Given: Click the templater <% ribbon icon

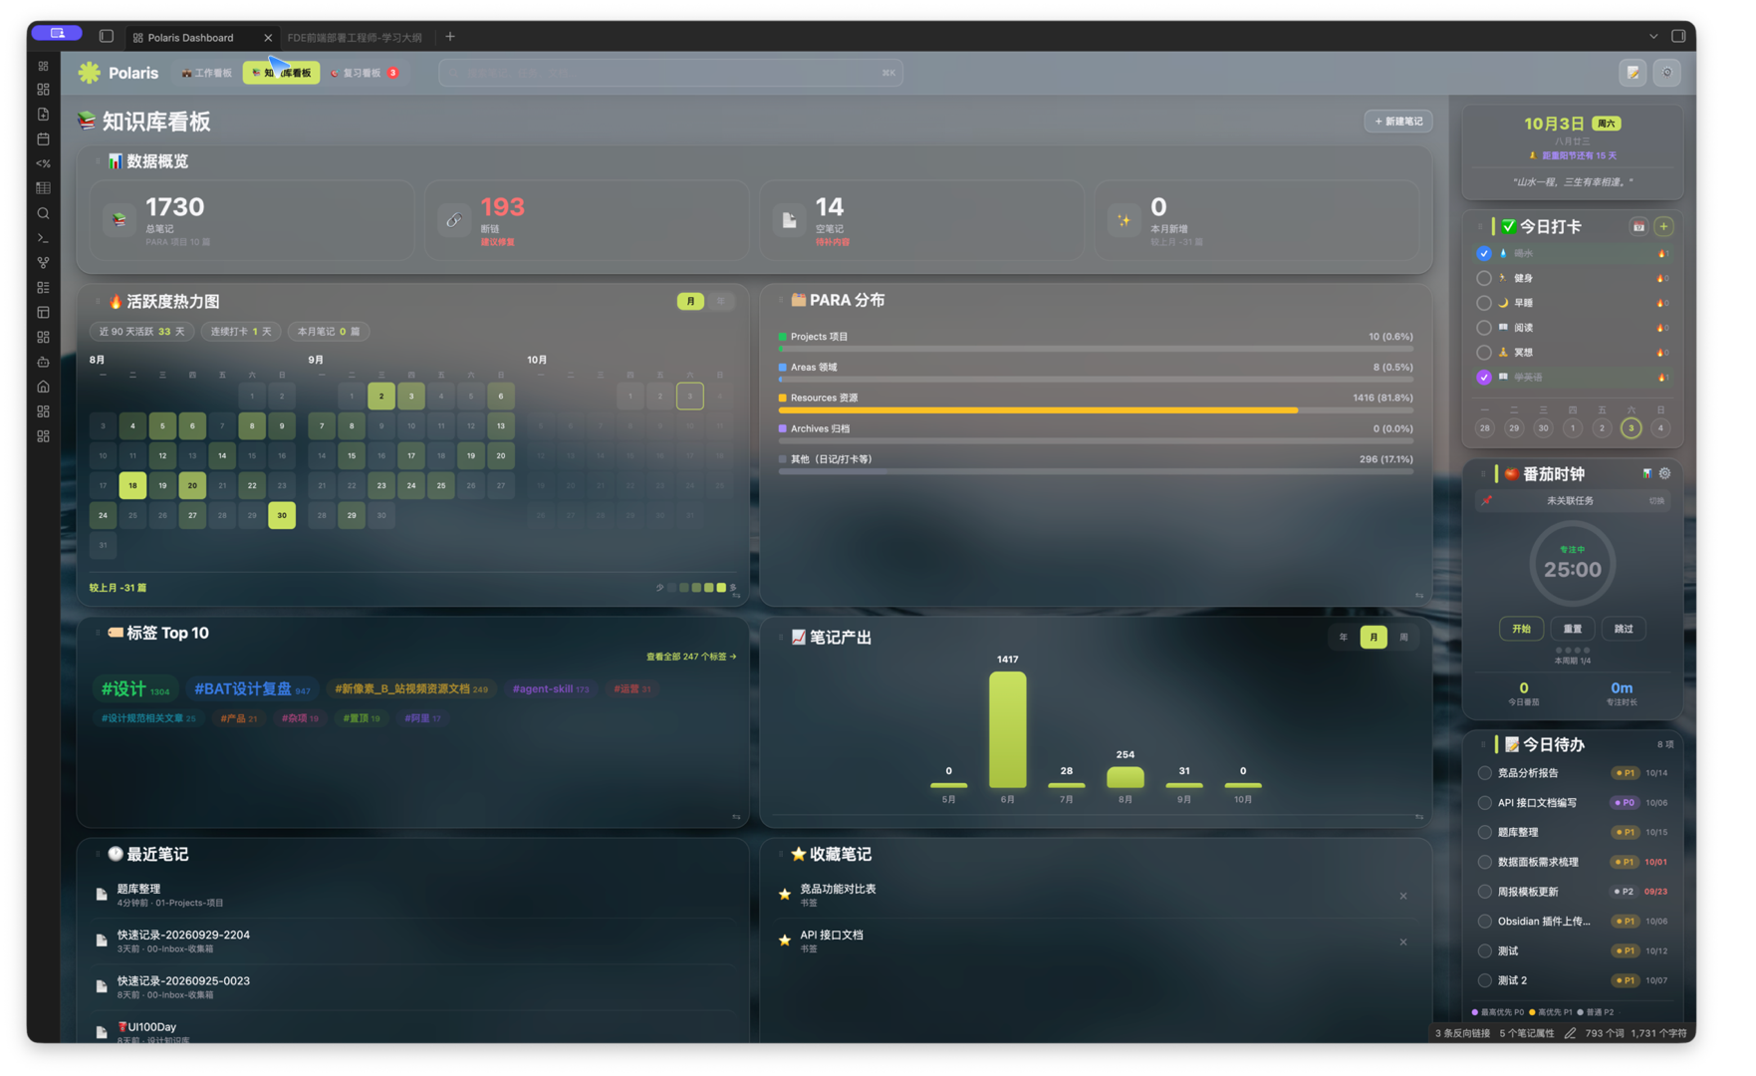Looking at the screenshot, I should [x=43, y=163].
